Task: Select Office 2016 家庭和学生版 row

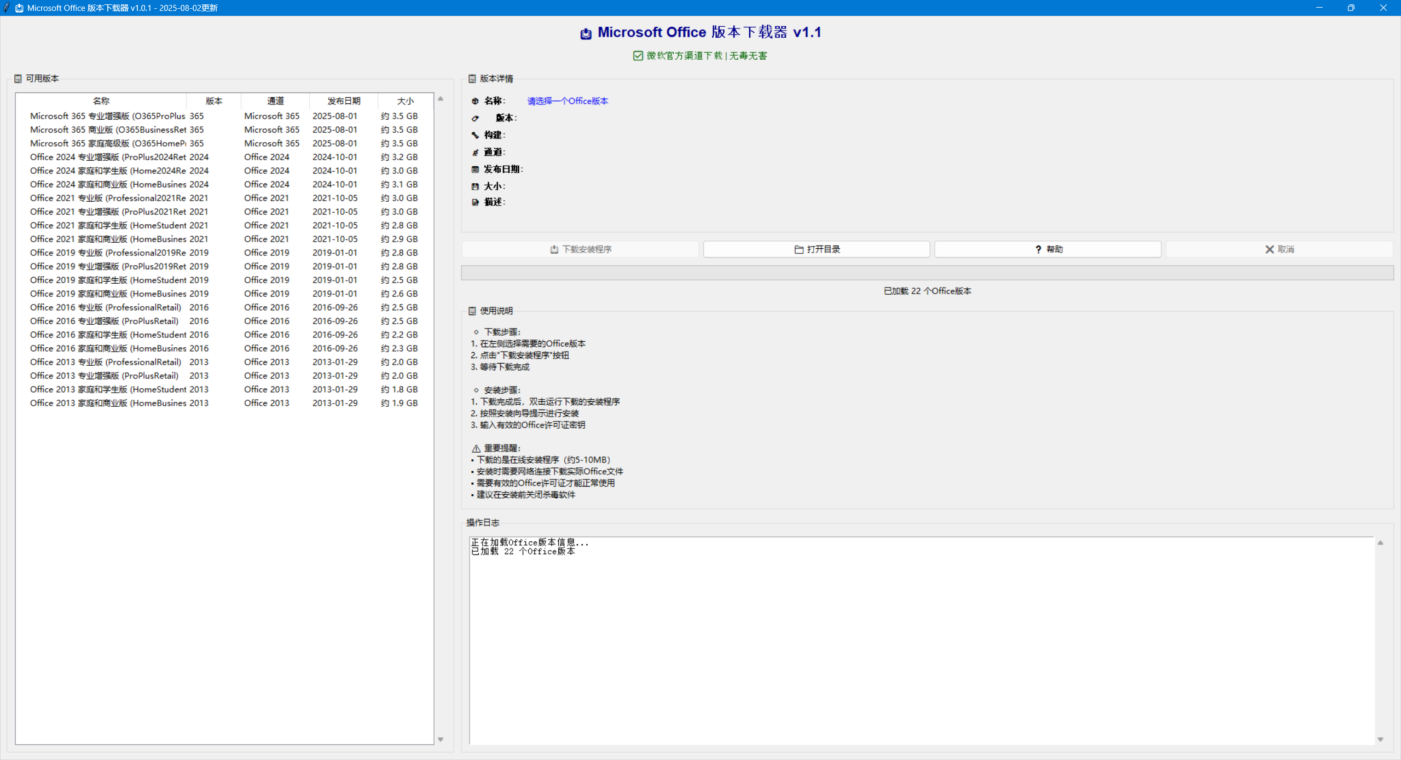Action: coord(224,335)
